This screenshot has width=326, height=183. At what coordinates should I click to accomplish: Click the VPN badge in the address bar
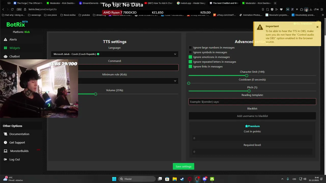point(19,9)
